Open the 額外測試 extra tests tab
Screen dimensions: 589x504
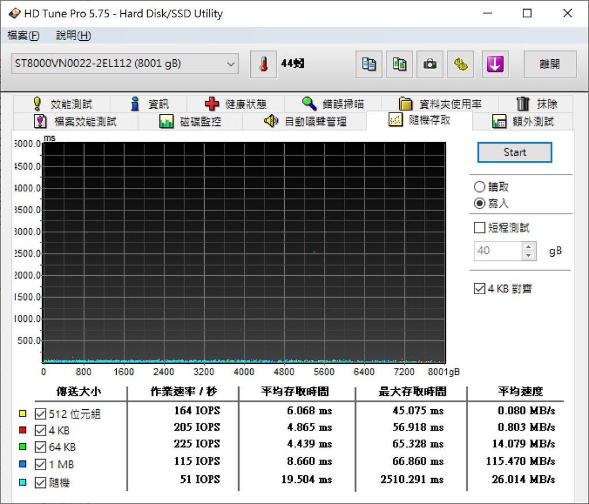(523, 121)
